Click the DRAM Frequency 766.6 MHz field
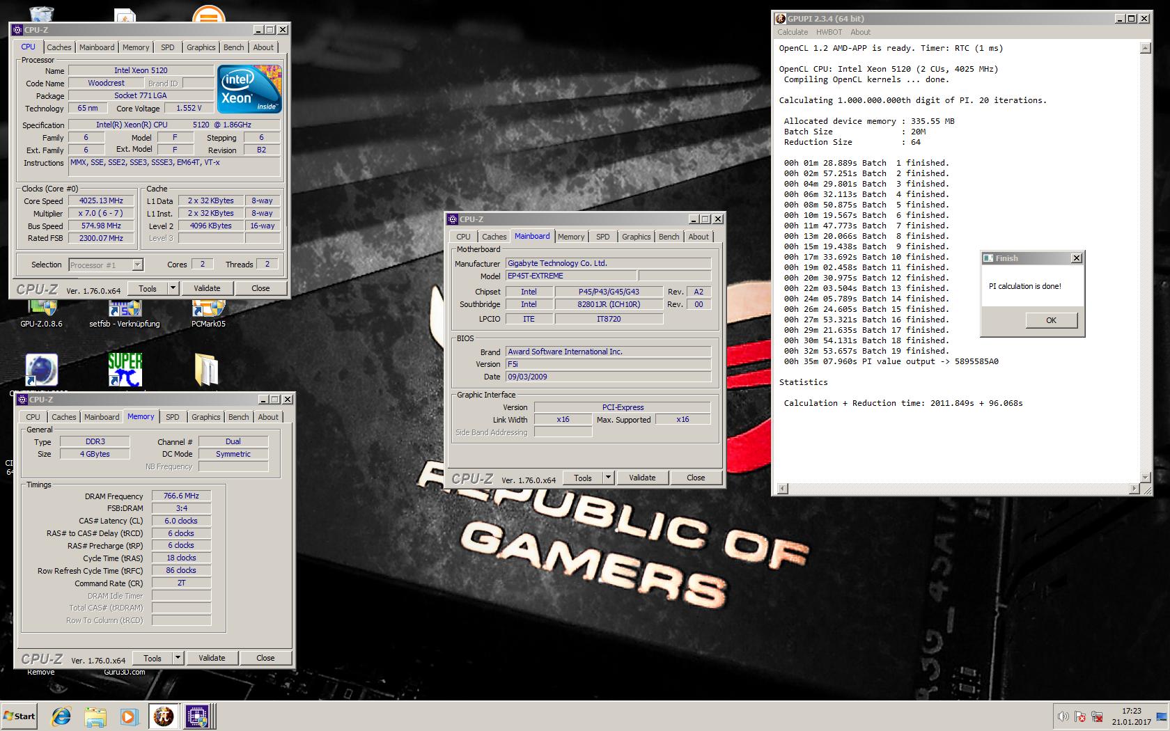This screenshot has width=1170, height=731. (181, 496)
